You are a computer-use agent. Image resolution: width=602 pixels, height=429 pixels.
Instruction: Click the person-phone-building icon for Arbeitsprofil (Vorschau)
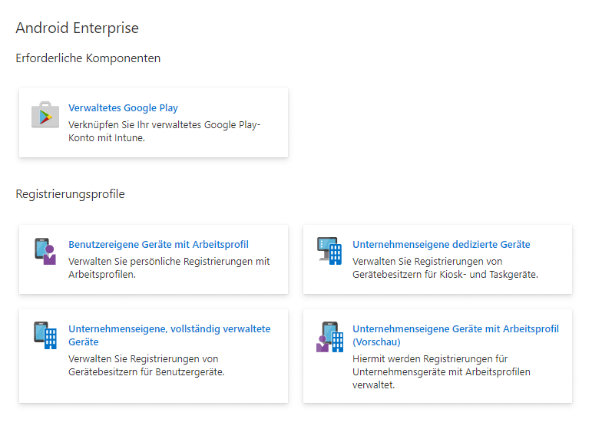[329, 336]
